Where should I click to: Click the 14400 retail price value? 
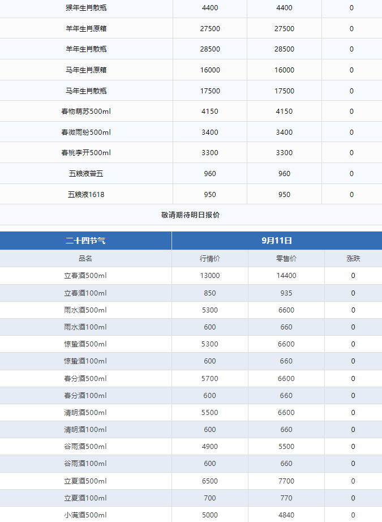point(286,276)
